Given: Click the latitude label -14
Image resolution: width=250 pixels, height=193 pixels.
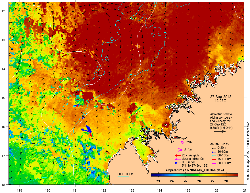Looking at the screenshot, I should (3, 69).
